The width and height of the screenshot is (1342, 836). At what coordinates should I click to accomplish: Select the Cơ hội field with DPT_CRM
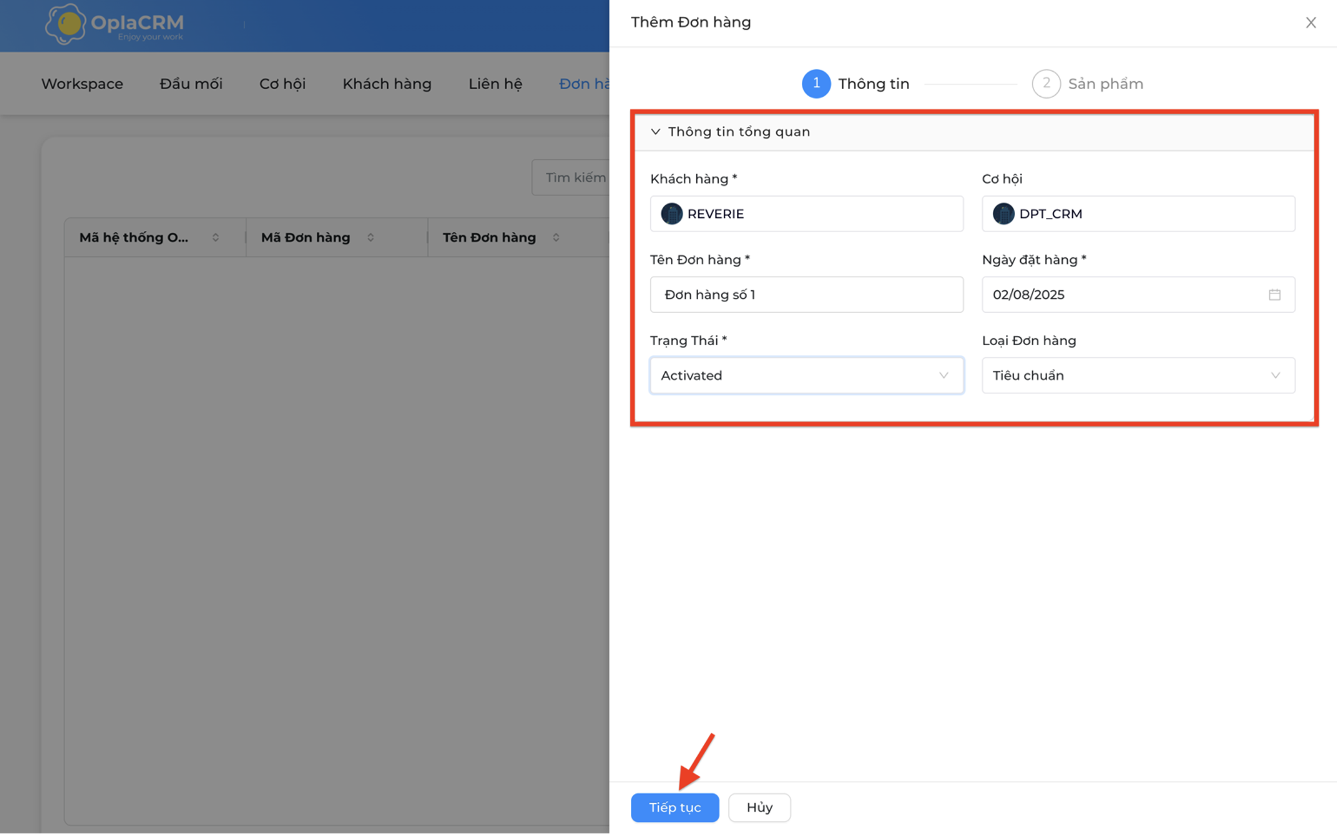point(1138,214)
